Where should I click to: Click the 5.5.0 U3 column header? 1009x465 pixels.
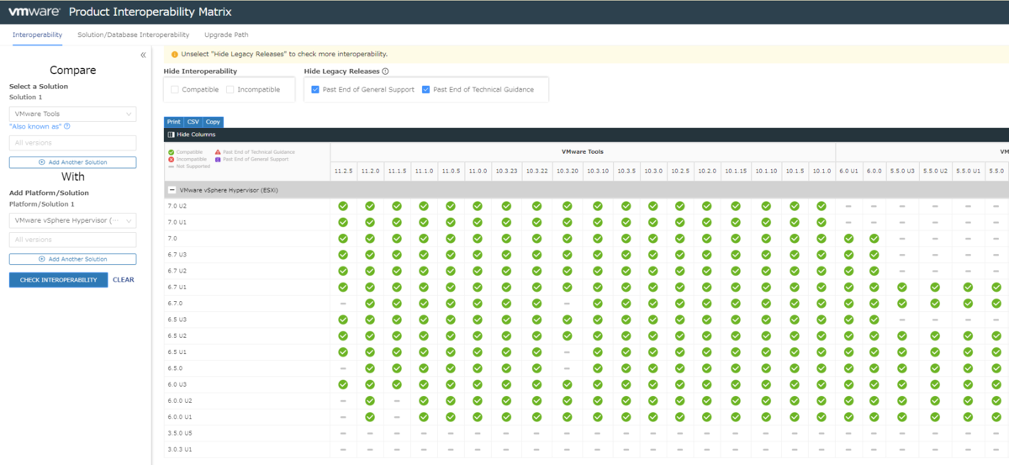pyautogui.click(x=901, y=171)
